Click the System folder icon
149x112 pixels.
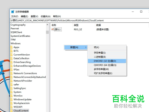12,92
